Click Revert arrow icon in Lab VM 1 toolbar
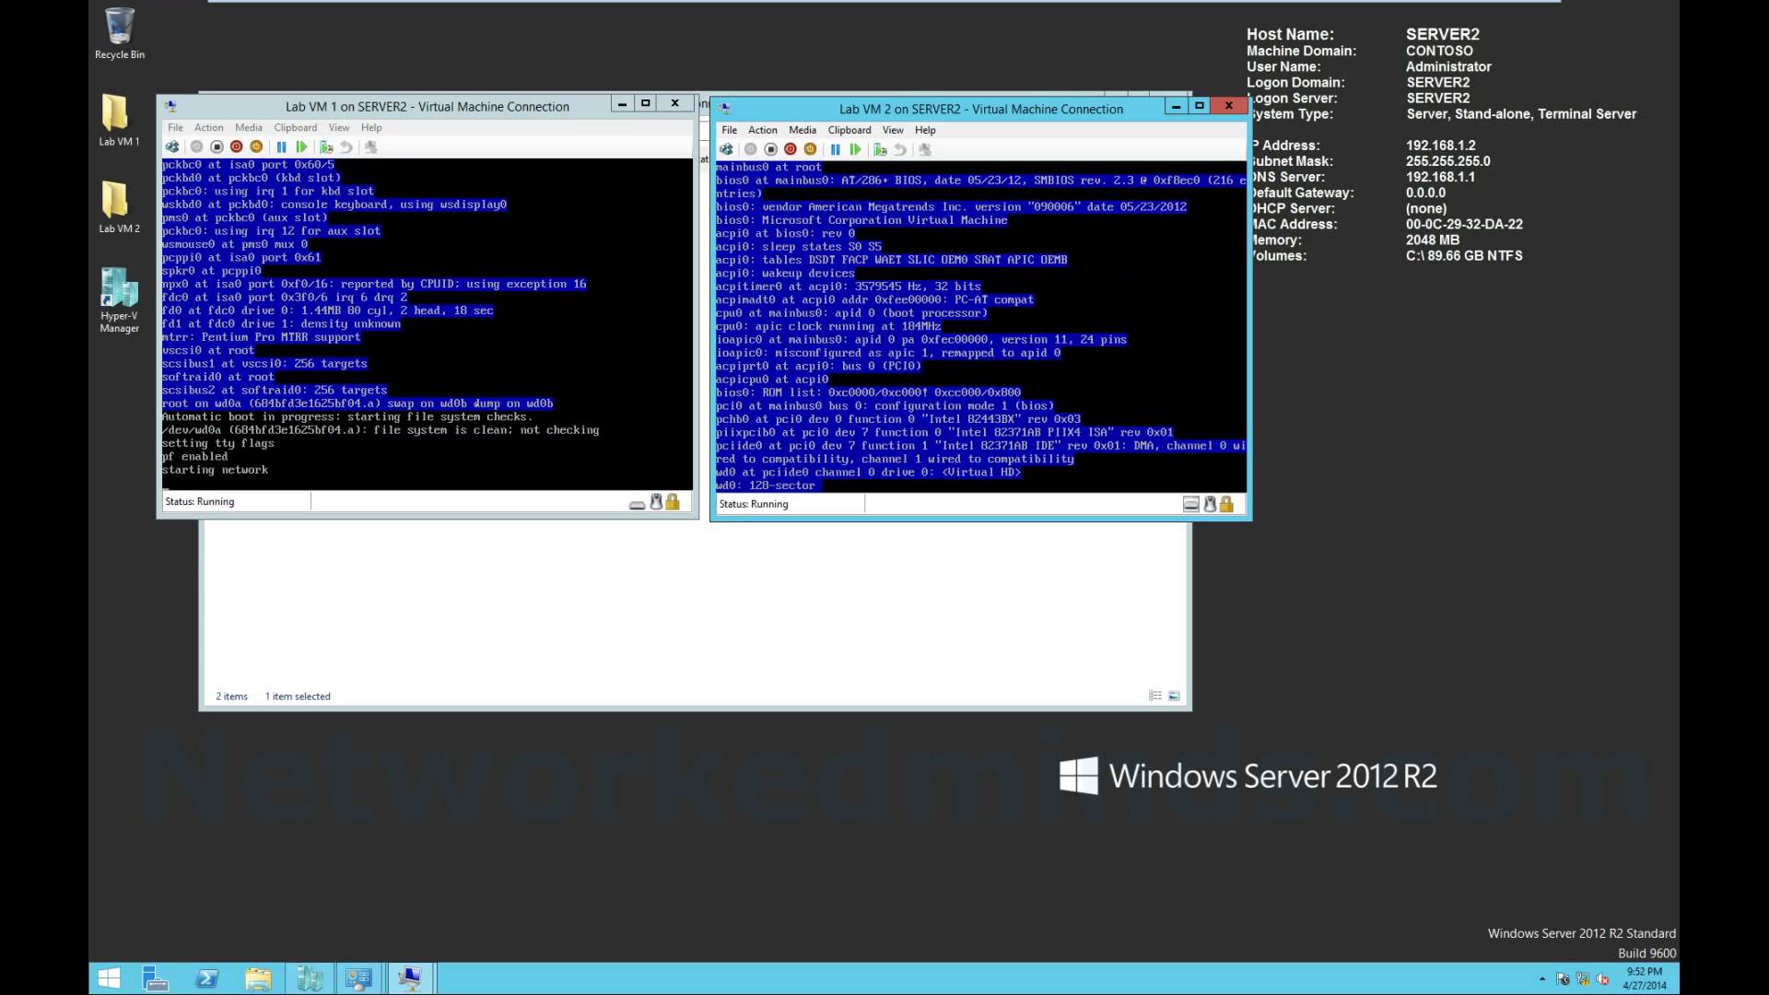Image resolution: width=1769 pixels, height=995 pixels. pyautogui.click(x=346, y=147)
